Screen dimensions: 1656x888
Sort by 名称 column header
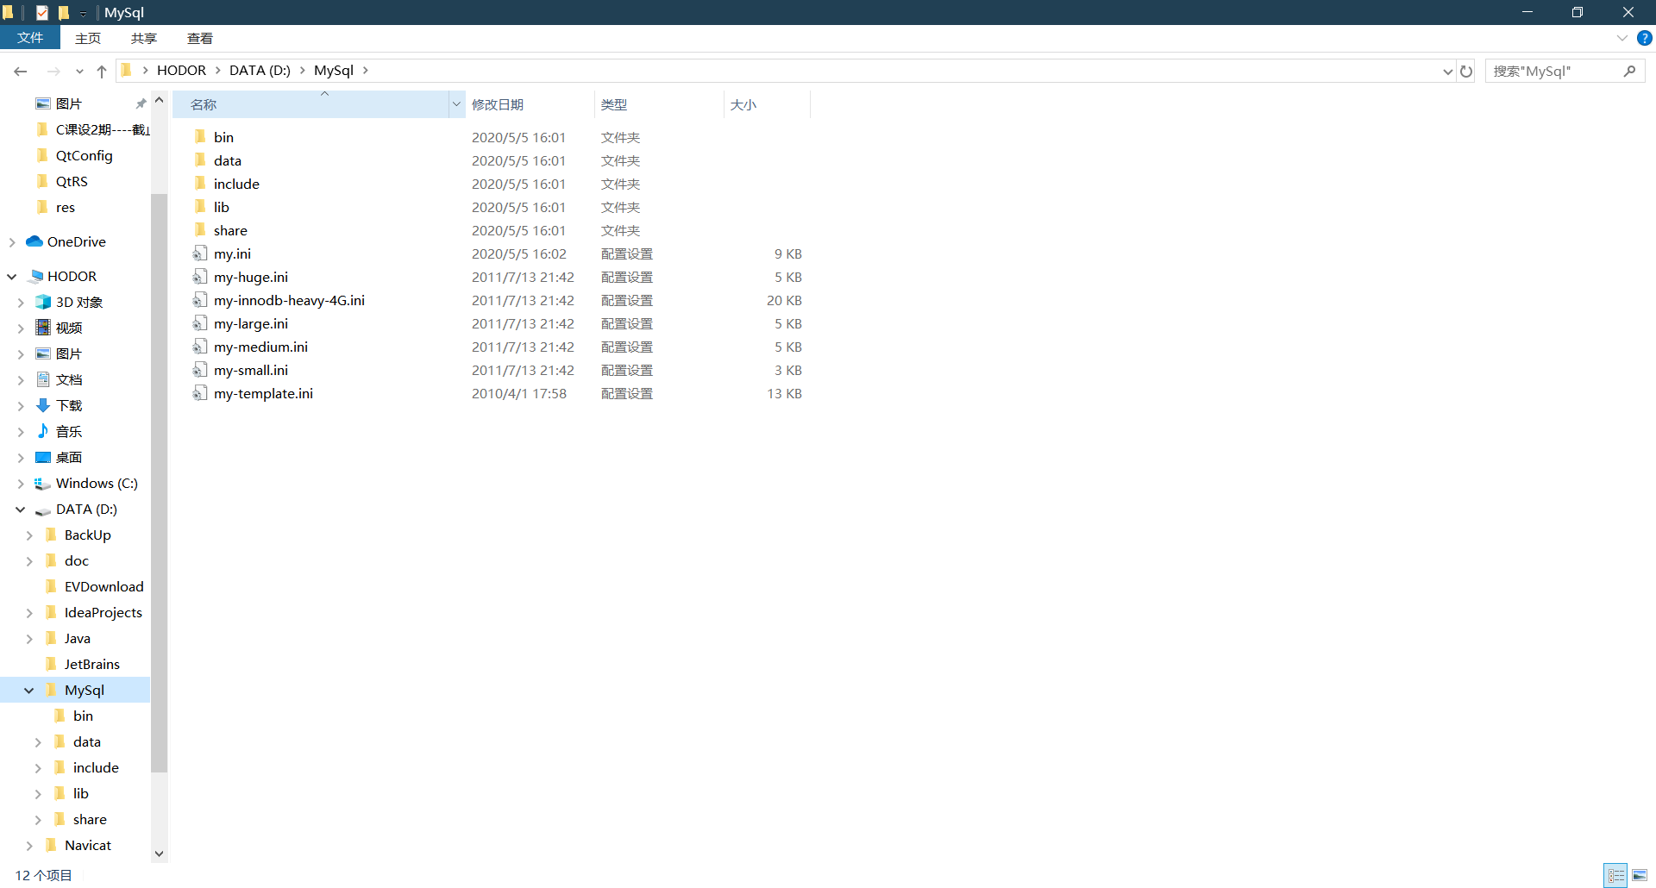click(310, 104)
